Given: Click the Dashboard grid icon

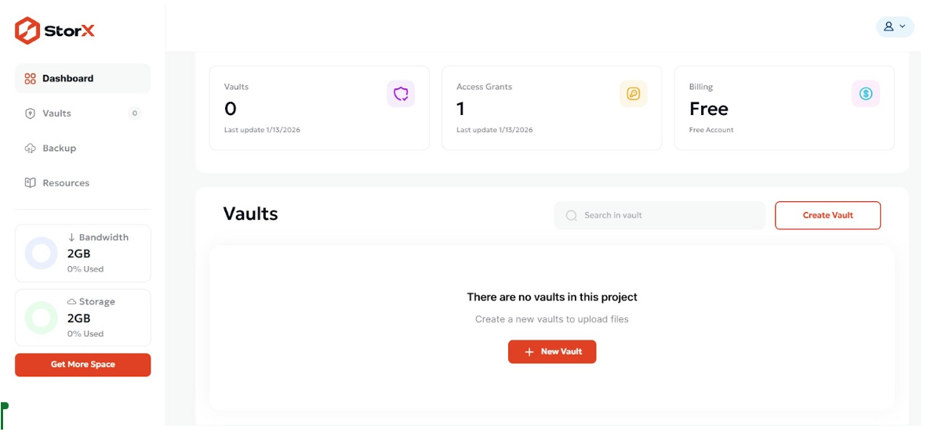Looking at the screenshot, I should pos(31,79).
